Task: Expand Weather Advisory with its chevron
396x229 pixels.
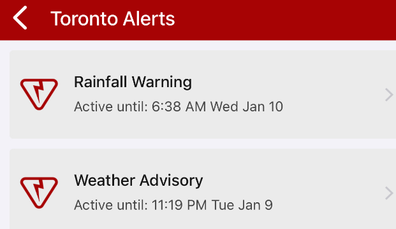Action: pyautogui.click(x=389, y=193)
